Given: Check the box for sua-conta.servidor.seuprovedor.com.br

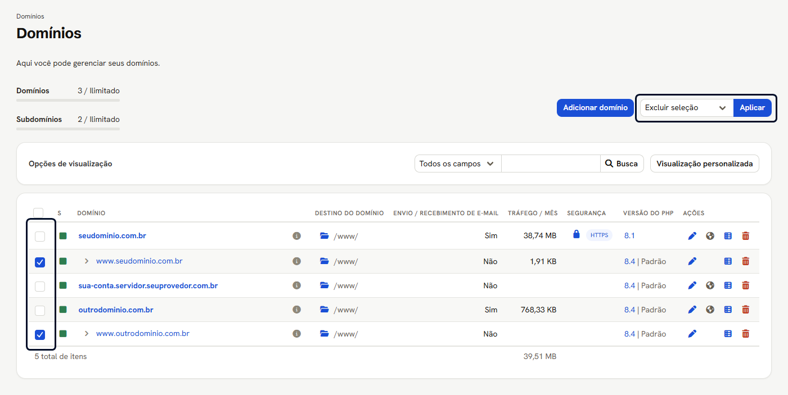Looking at the screenshot, I should click(x=40, y=287).
